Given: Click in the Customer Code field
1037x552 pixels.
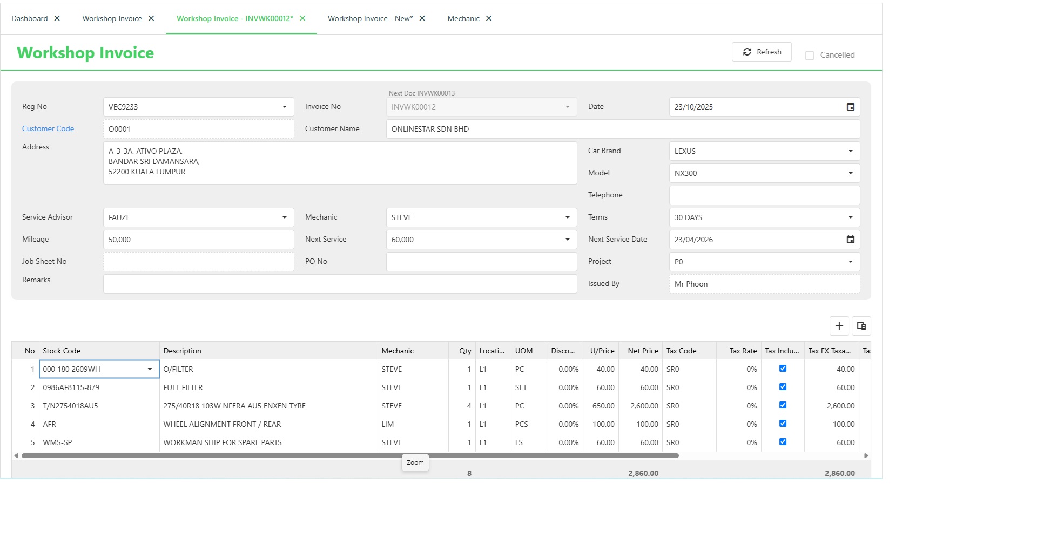Looking at the screenshot, I should 199,129.
